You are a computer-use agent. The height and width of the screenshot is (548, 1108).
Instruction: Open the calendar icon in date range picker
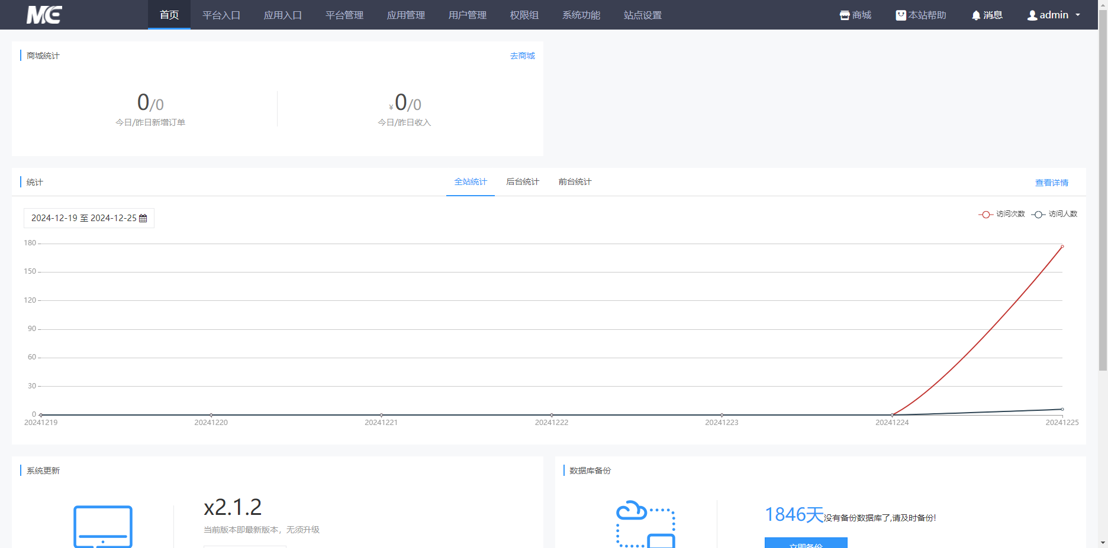point(143,218)
